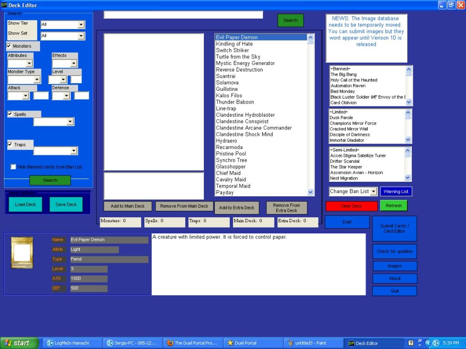The image size is (466, 349).
Task: Select Kindling of Hate in card list
Action: point(234,44)
